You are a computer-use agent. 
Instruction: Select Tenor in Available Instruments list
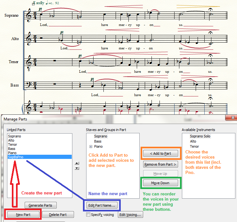195,146
